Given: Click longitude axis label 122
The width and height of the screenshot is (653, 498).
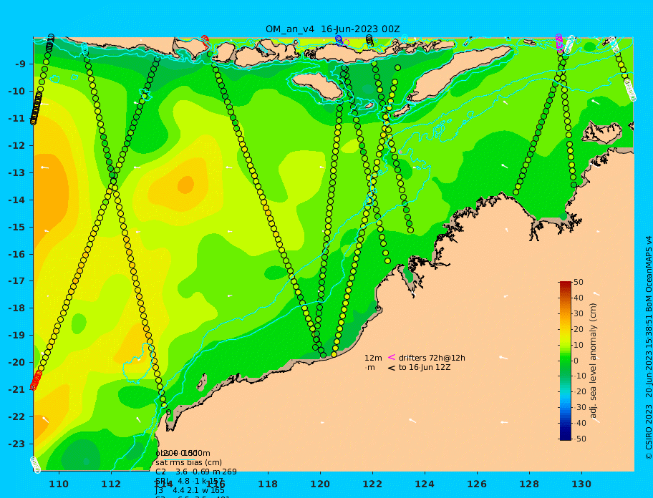Looking at the screenshot, I should point(372,484).
